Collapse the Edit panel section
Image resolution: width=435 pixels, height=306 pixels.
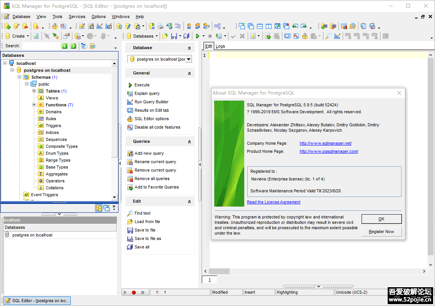[x=189, y=202]
